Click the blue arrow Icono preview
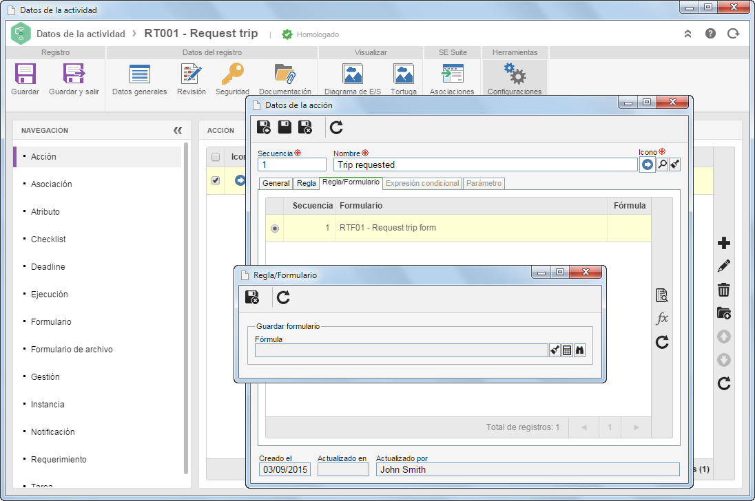 [647, 164]
